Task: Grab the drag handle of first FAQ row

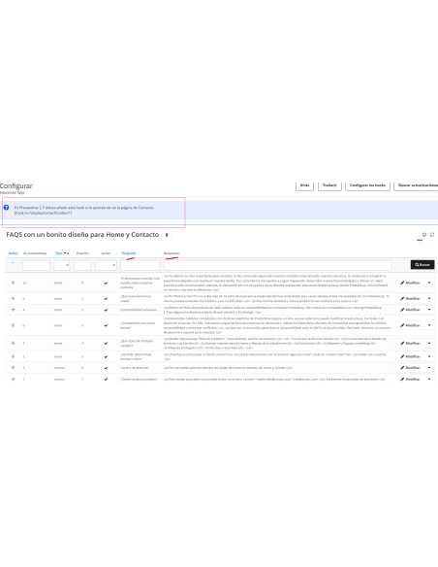Action: [x=13, y=283]
